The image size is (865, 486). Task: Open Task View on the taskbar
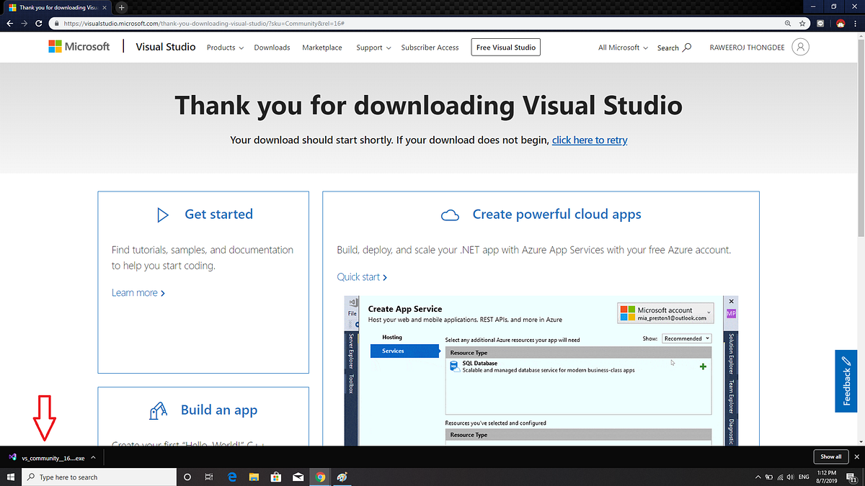pos(209,477)
